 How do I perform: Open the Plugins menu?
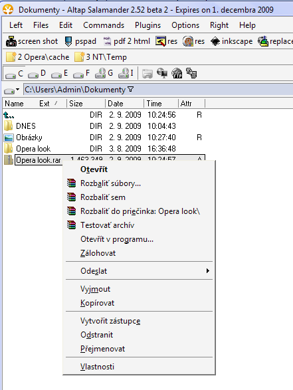coord(147,25)
